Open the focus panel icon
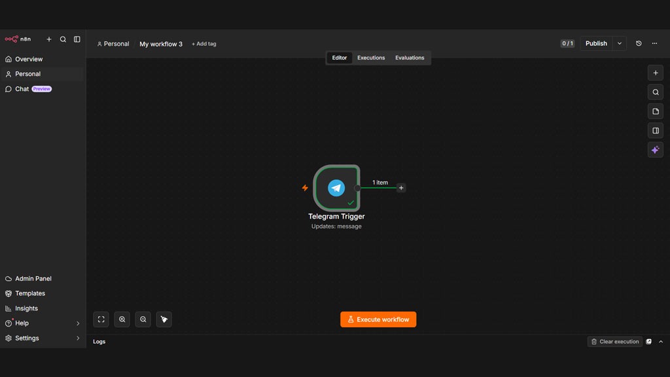This screenshot has width=670, height=377. (x=656, y=130)
